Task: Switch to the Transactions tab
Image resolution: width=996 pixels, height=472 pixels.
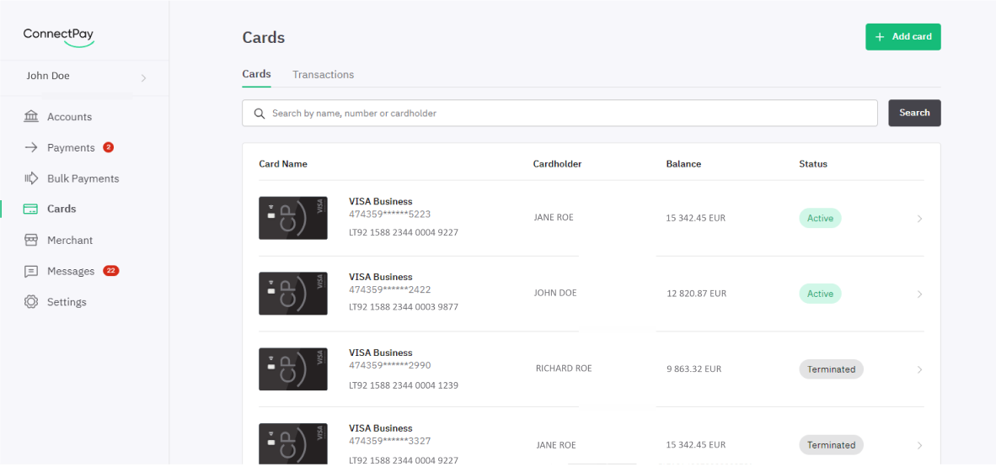Action: click(x=324, y=75)
